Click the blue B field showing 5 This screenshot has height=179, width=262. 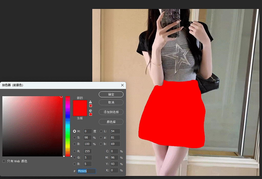click(88, 164)
